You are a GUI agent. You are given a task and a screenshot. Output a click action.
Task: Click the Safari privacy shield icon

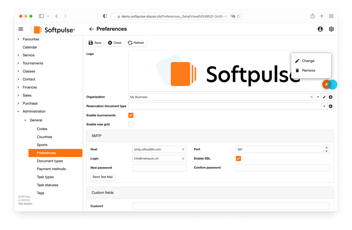coord(105,16)
